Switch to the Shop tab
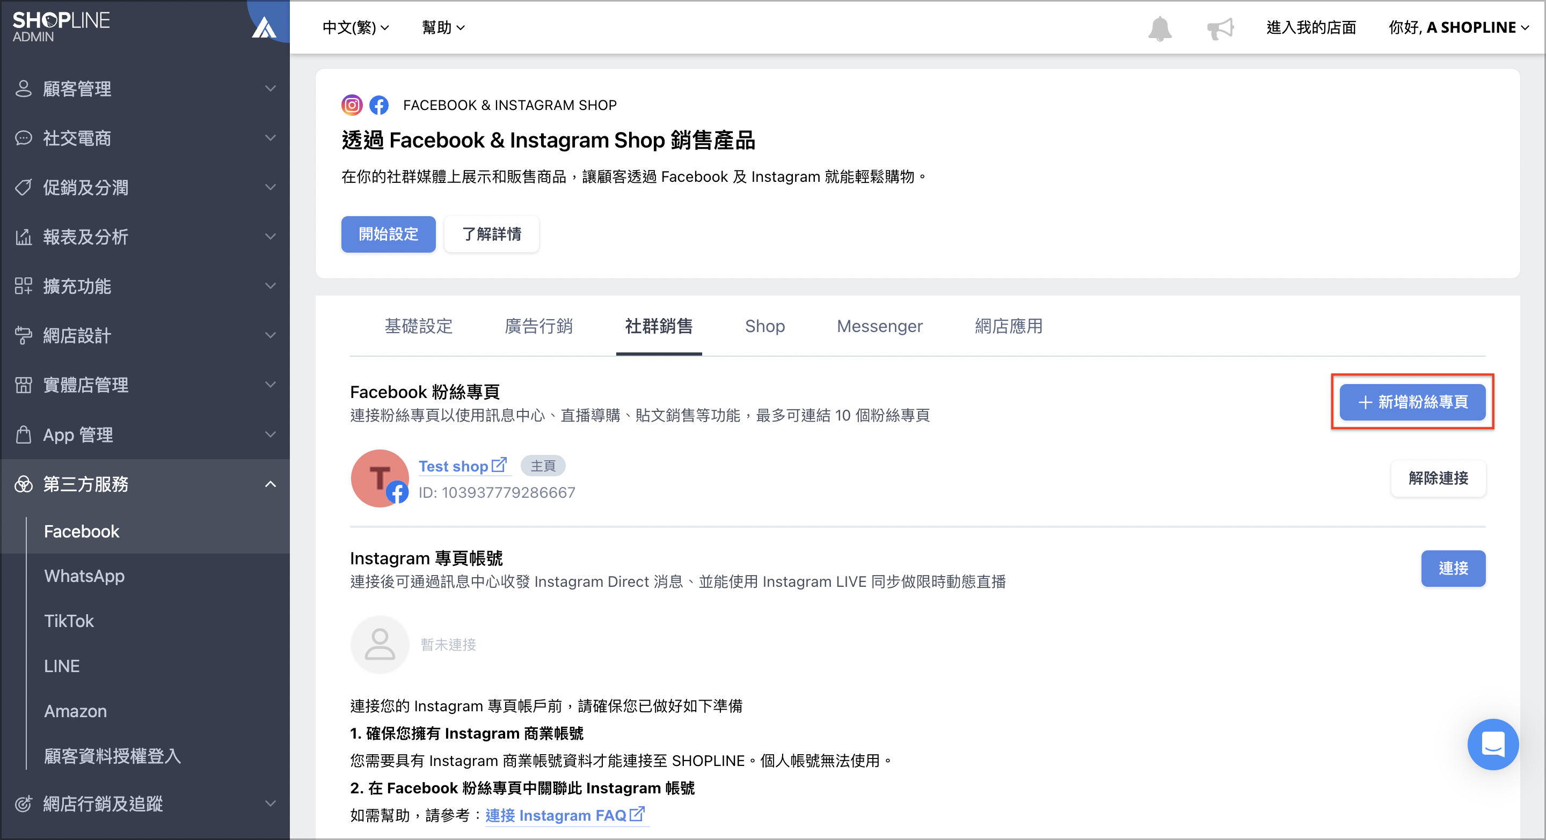1546x840 pixels. pos(764,326)
